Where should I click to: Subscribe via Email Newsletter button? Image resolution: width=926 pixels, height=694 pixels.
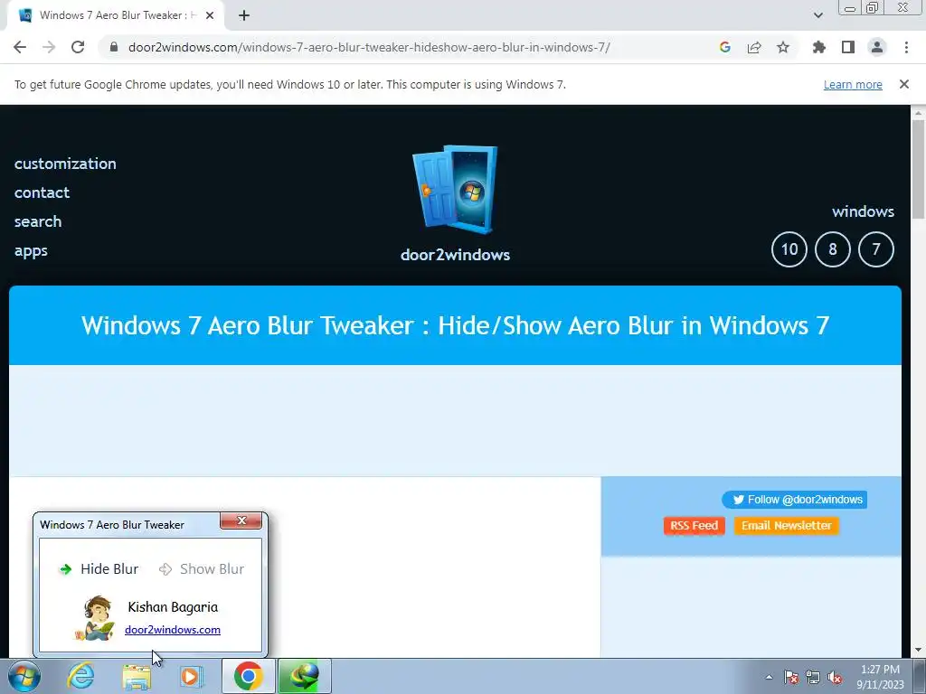[786, 525]
